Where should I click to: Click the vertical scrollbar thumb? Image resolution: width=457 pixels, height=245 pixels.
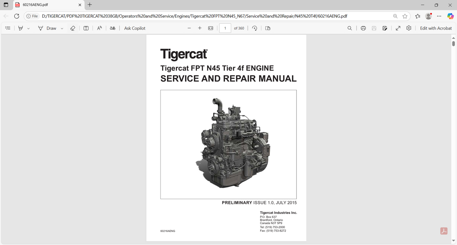(x=453, y=44)
